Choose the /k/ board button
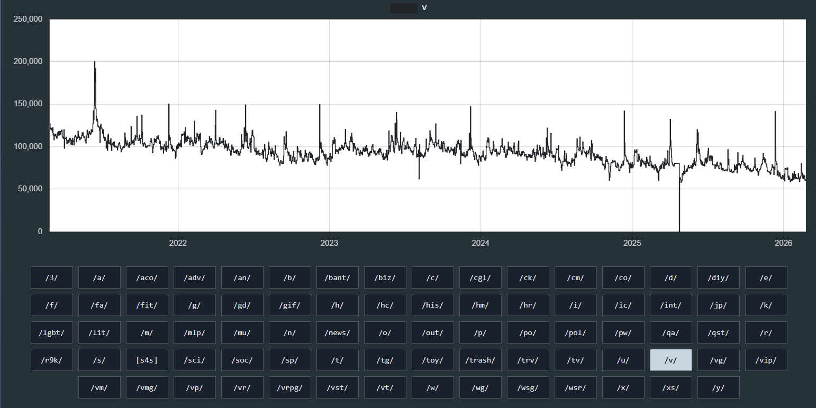 coord(766,305)
